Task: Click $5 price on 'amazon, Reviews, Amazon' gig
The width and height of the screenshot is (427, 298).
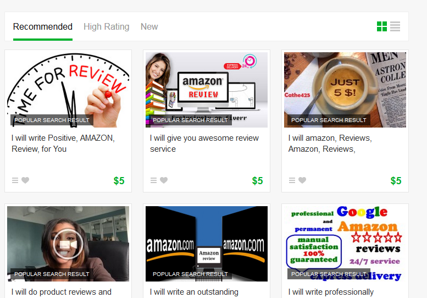Action: tap(396, 180)
